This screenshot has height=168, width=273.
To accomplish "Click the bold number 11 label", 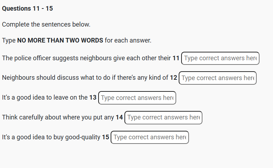I will (x=176, y=58).
